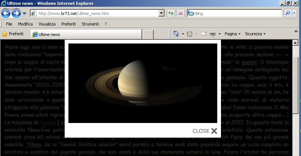Screen dimensions: 301x156
Task: Click the left green arrow link
Action: tap(279, 55)
